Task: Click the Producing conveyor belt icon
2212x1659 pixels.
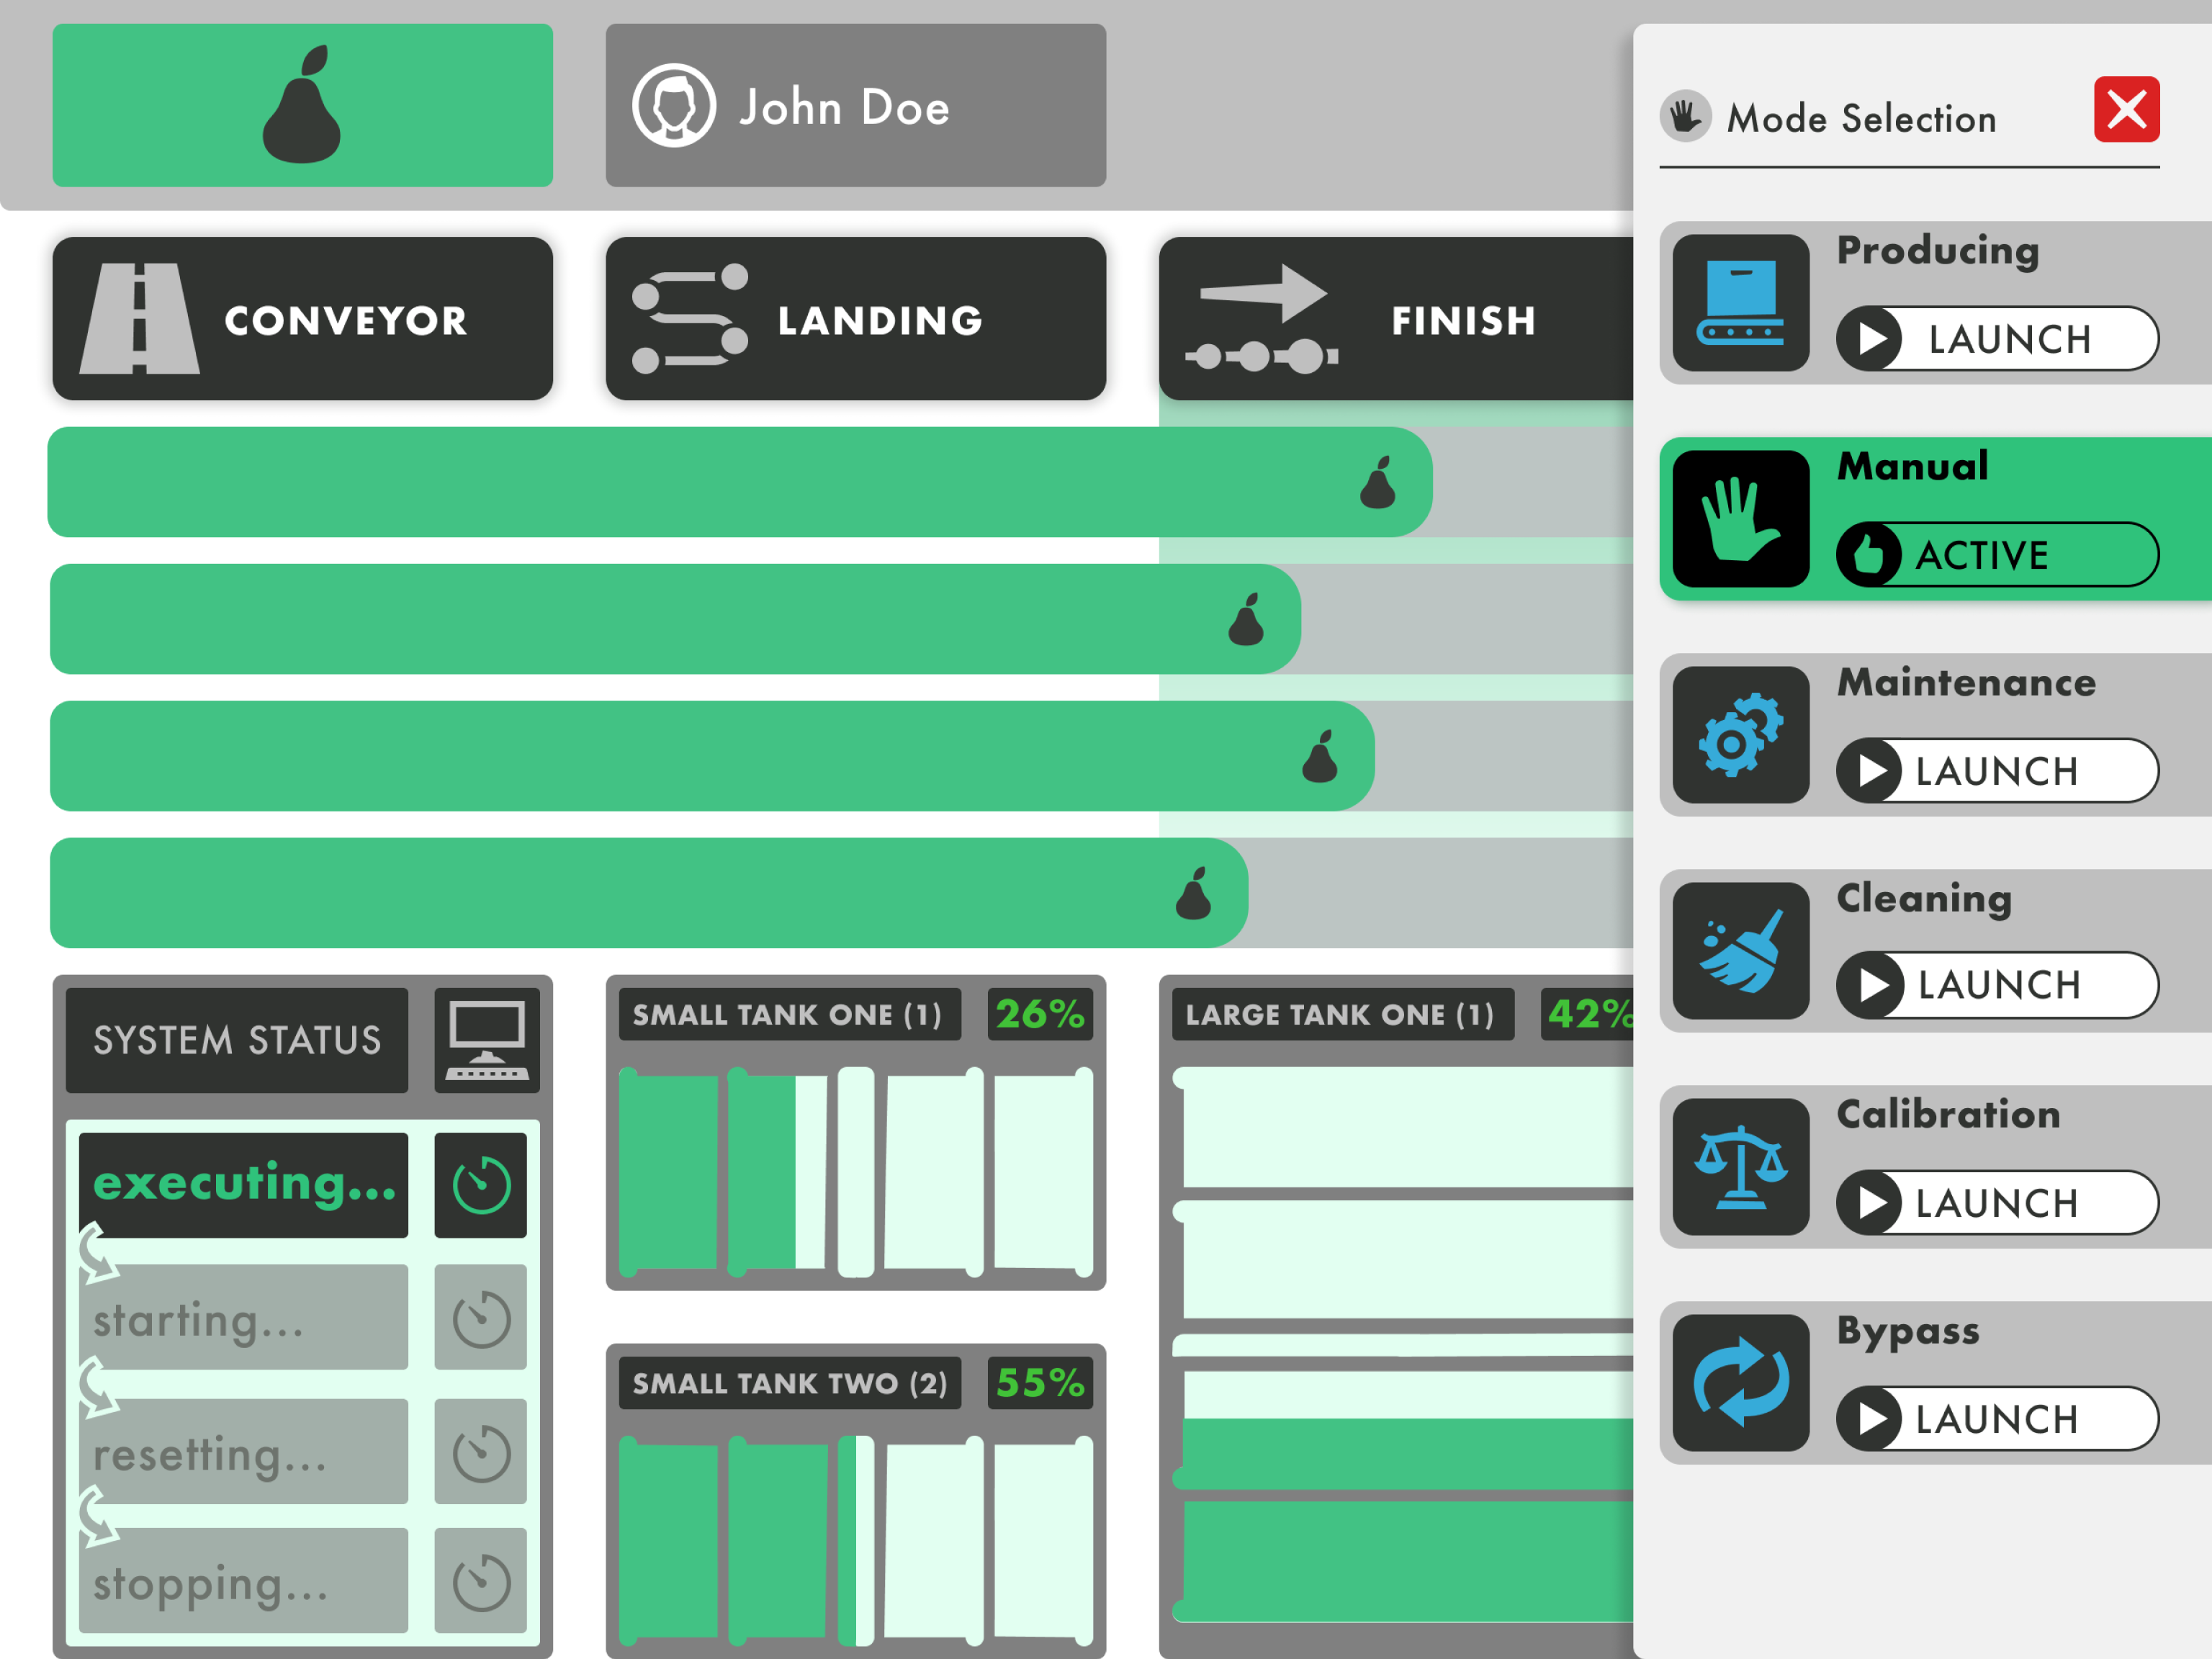Action: coord(1740,302)
